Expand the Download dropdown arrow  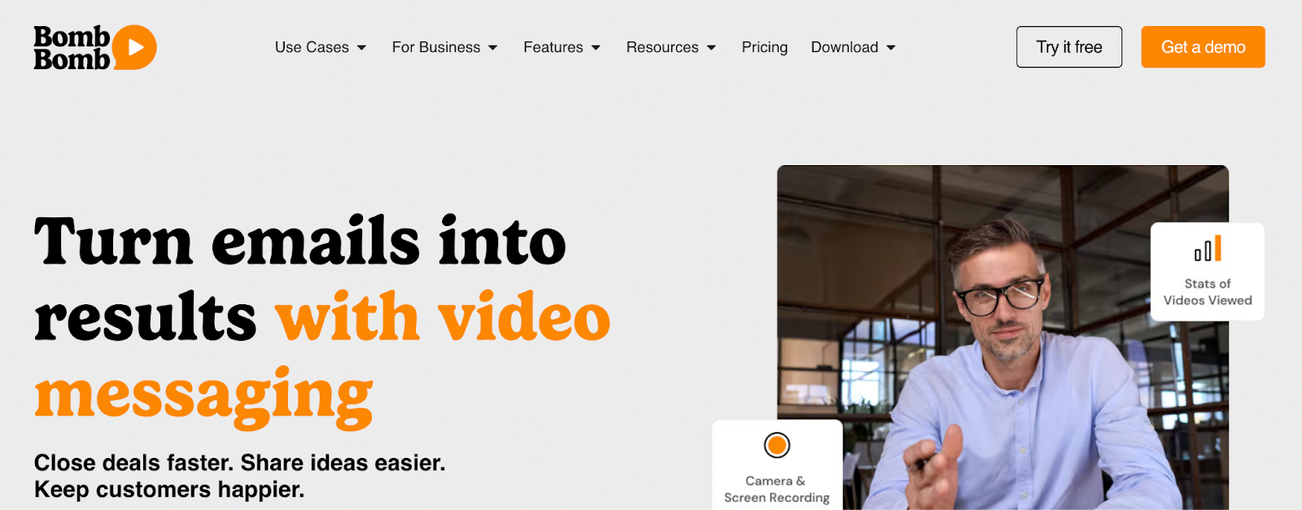pos(891,48)
